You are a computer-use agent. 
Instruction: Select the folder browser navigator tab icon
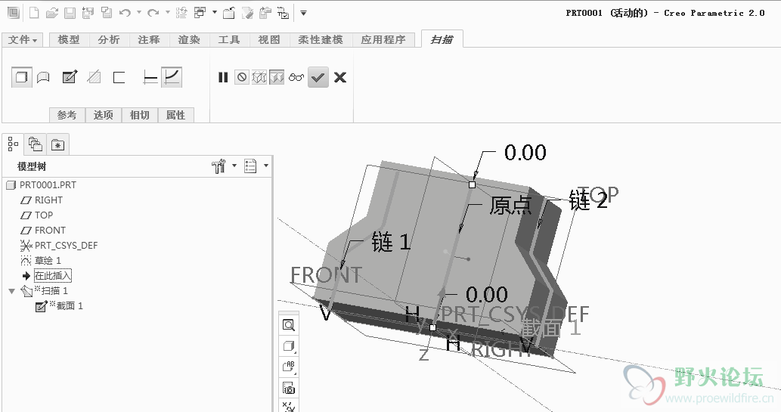[x=36, y=144]
